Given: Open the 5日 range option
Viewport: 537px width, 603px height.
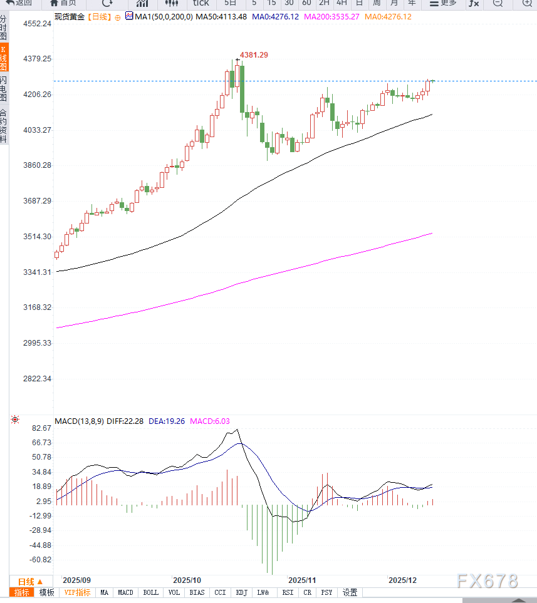Looking at the screenshot, I should tap(230, 3).
